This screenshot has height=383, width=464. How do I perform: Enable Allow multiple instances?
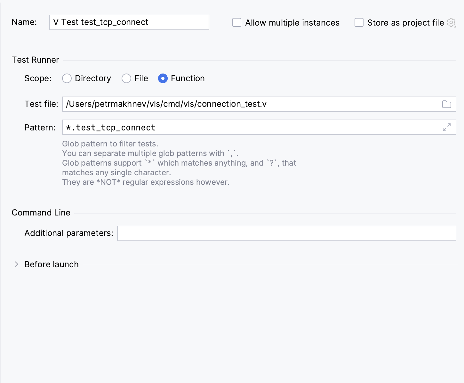[236, 22]
